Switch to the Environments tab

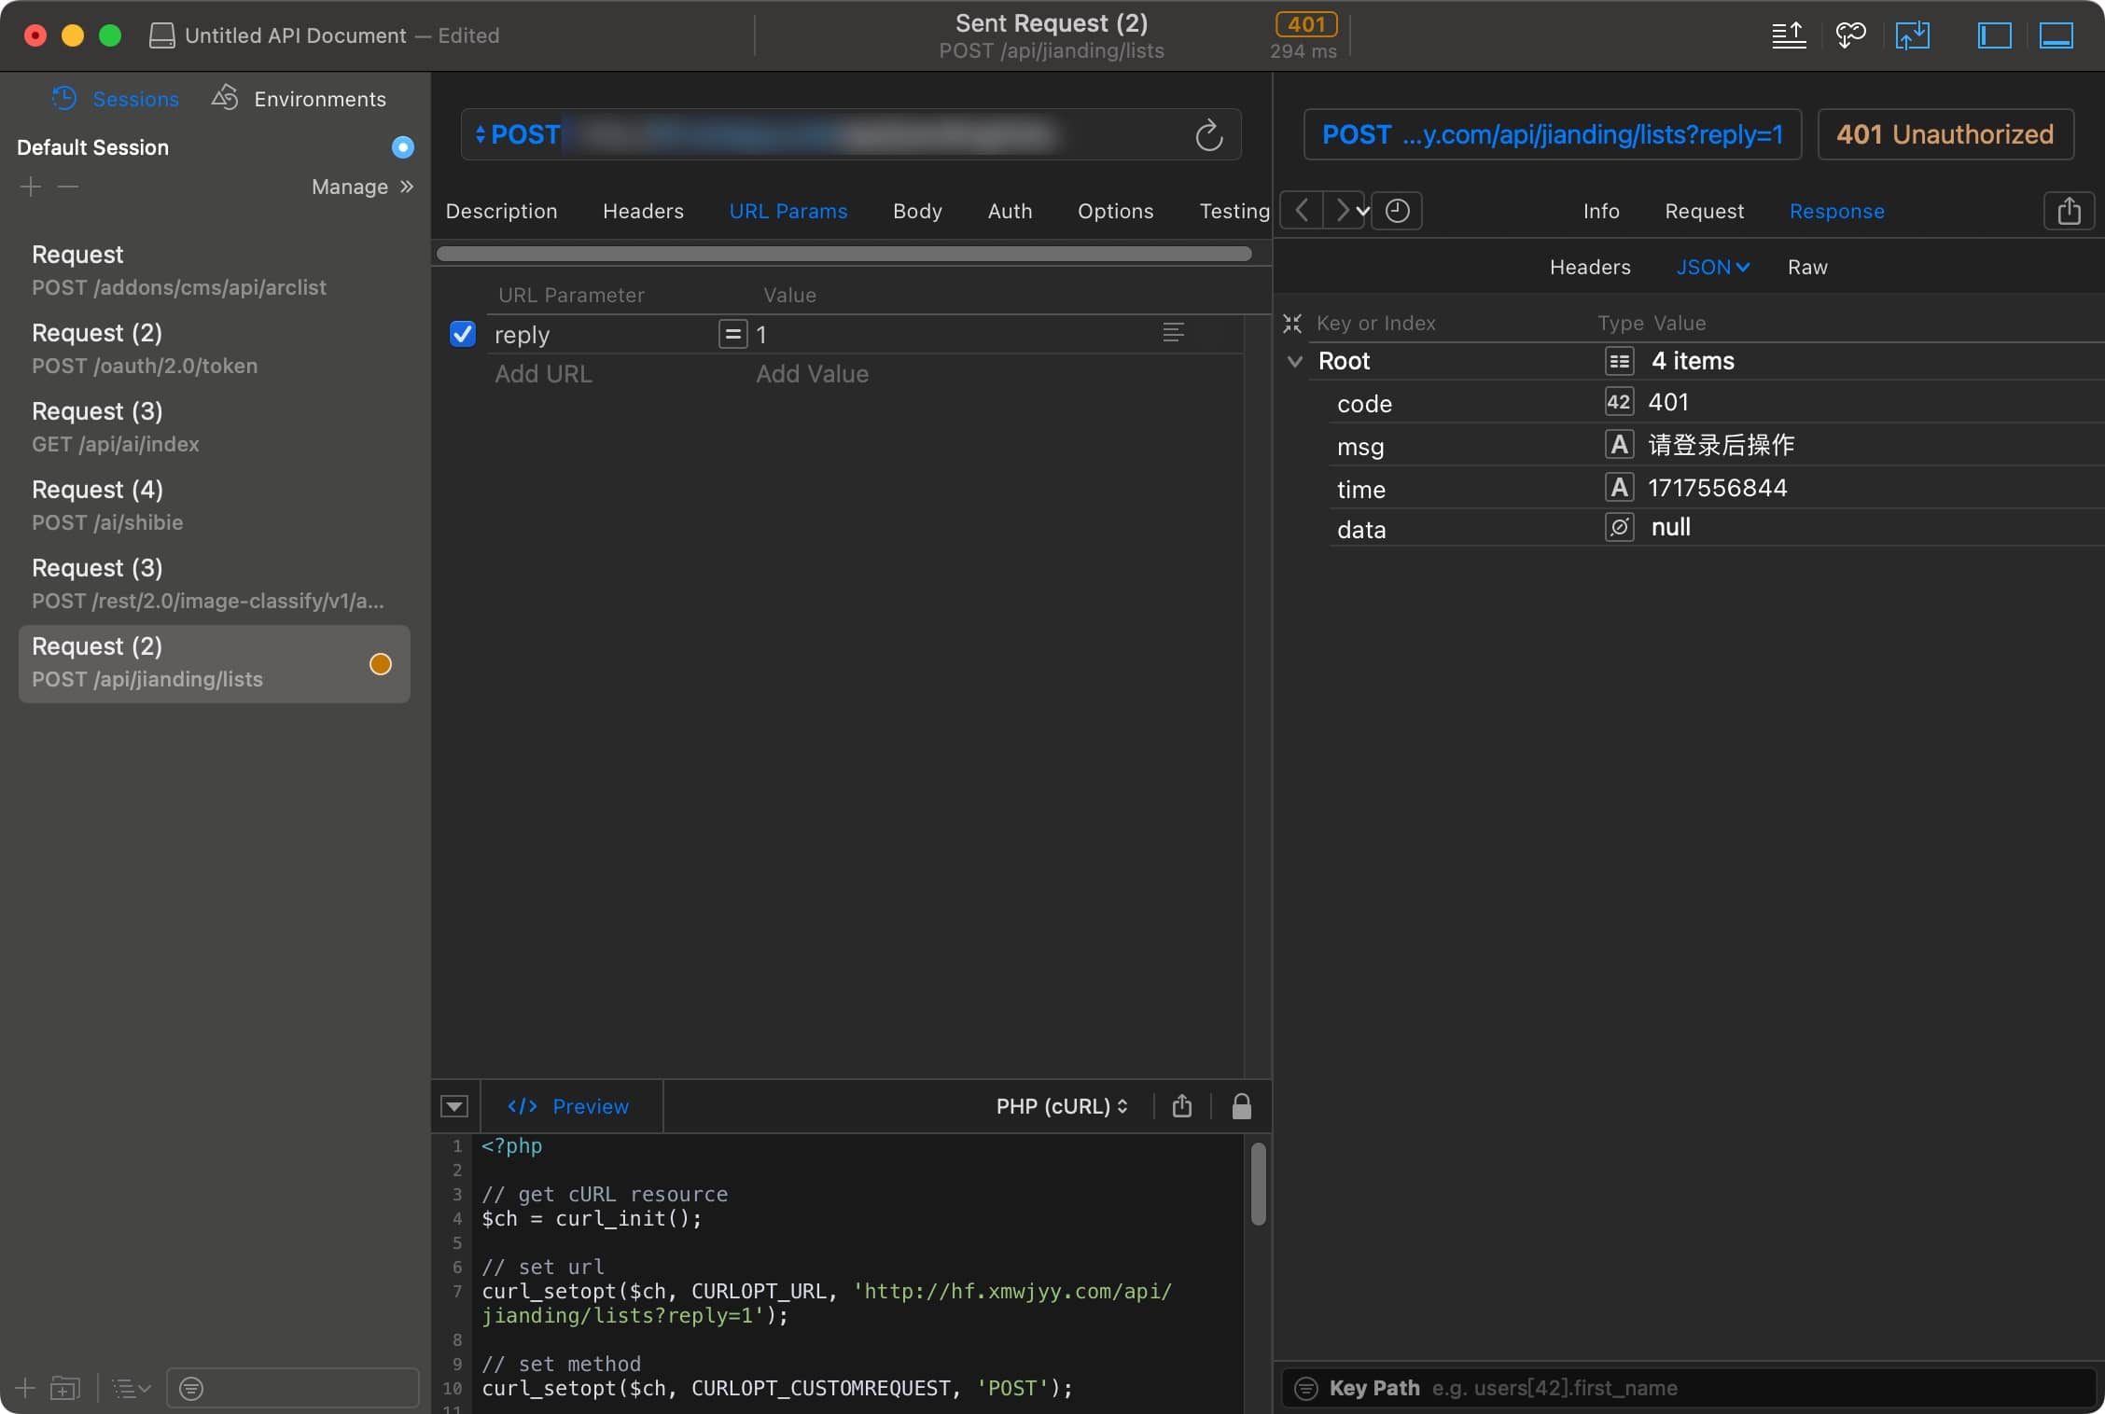299,99
